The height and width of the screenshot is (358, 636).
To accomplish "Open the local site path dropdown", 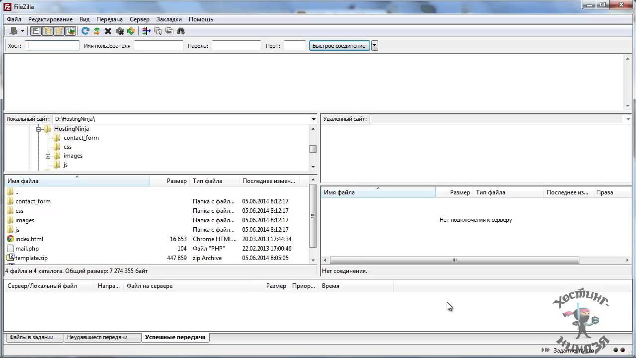I will pyautogui.click(x=314, y=119).
